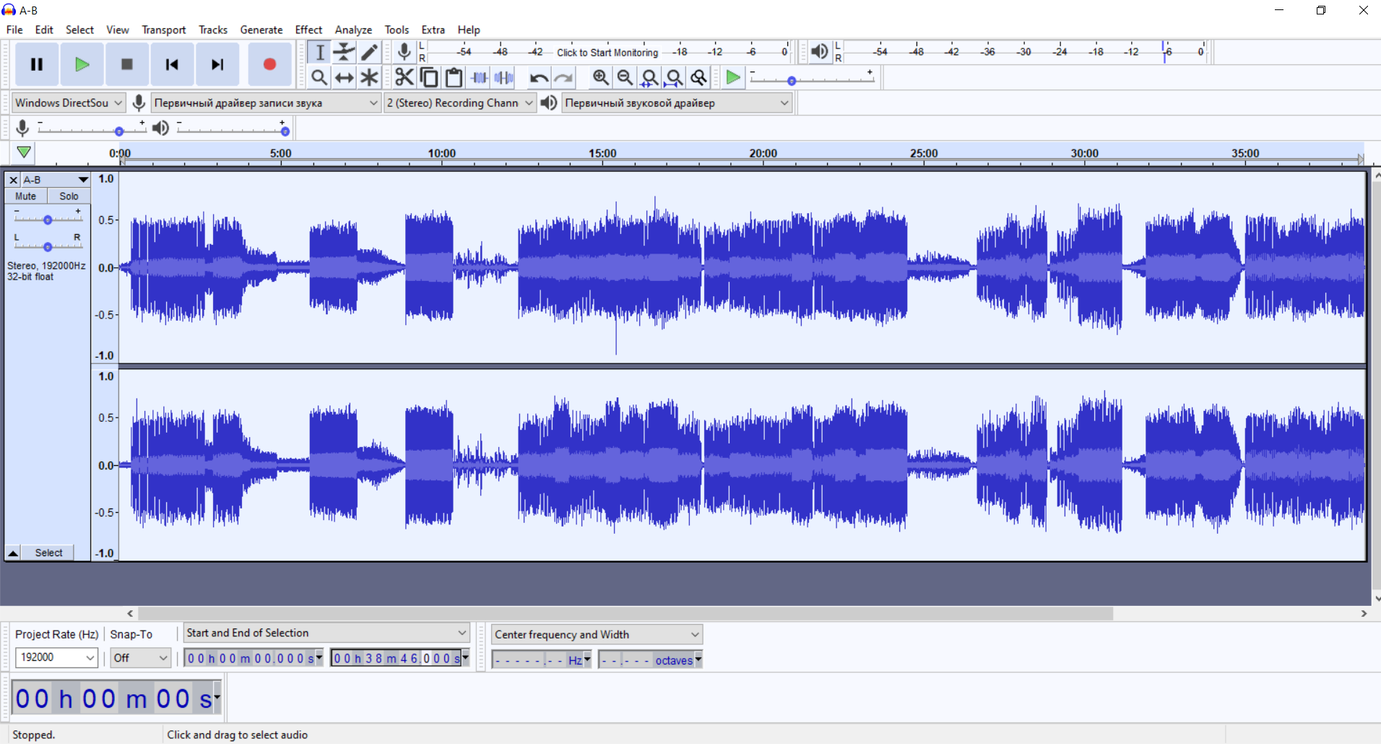Select the Envelope tool
This screenshot has width=1381, height=744.
(x=345, y=52)
